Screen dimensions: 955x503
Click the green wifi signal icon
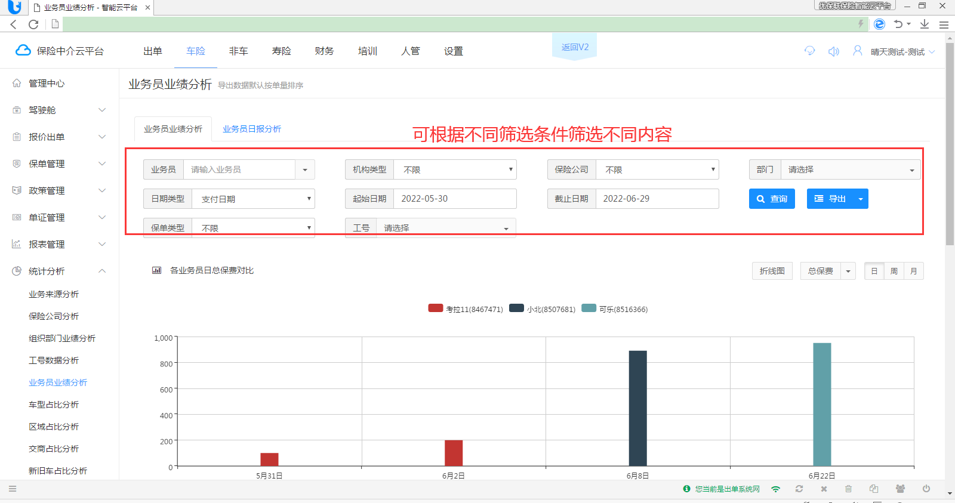[776, 489]
